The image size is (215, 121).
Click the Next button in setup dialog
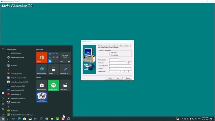(x=118, y=78)
